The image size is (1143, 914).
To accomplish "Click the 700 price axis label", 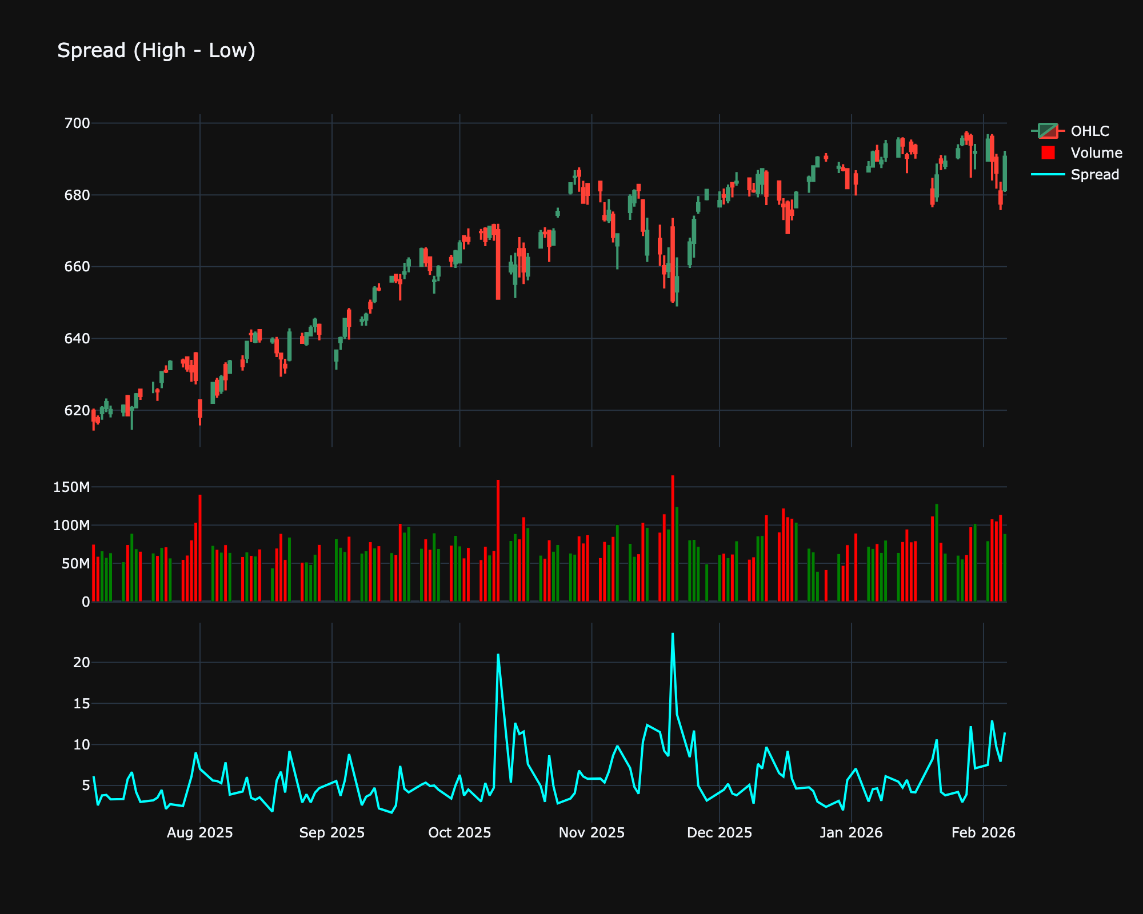I will (77, 123).
